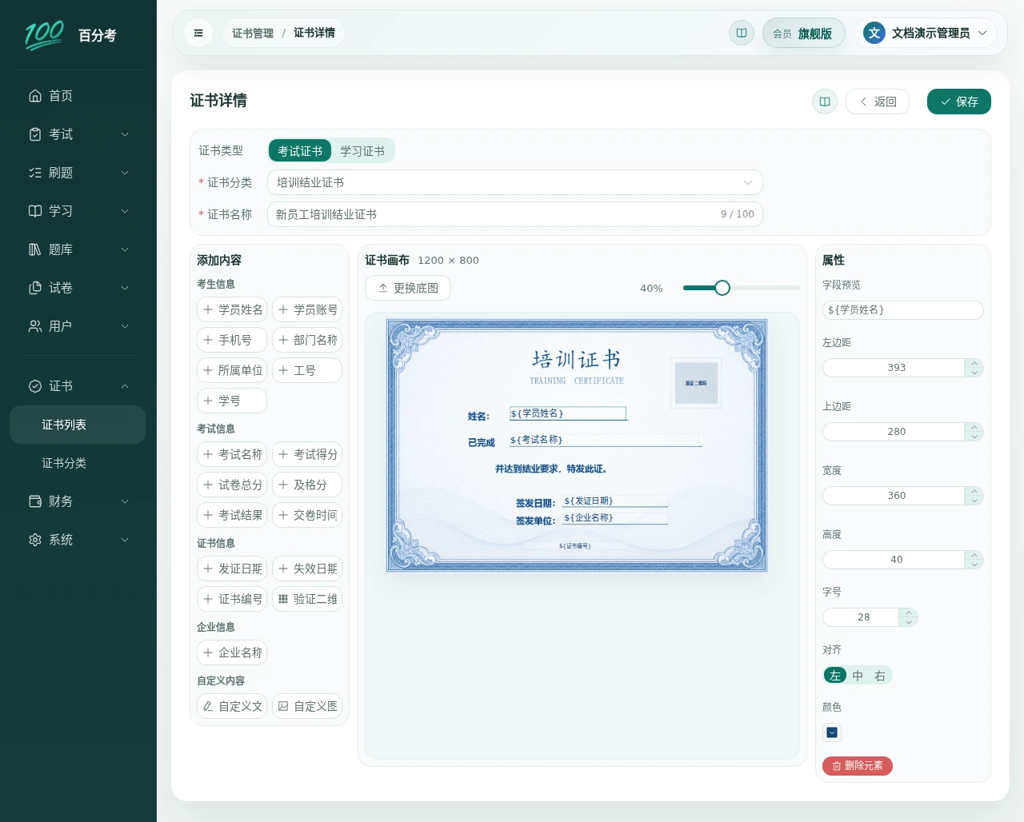
Task: Add the 自定义图 custom image element
Action: (x=307, y=706)
